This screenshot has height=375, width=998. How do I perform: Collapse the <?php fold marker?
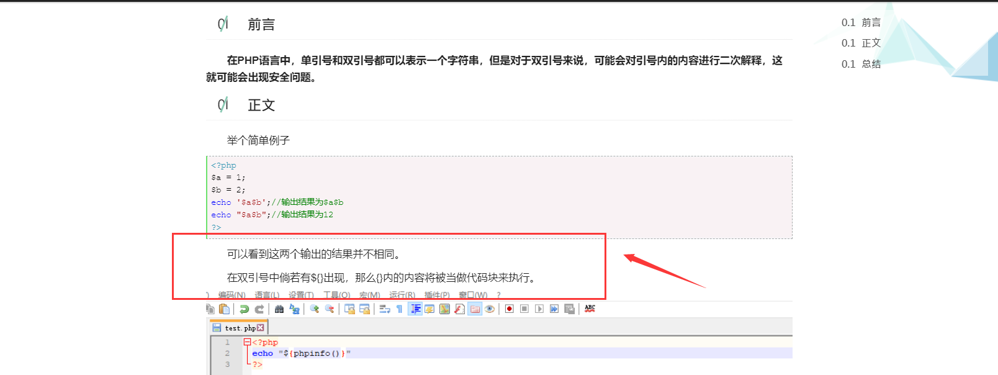click(247, 342)
